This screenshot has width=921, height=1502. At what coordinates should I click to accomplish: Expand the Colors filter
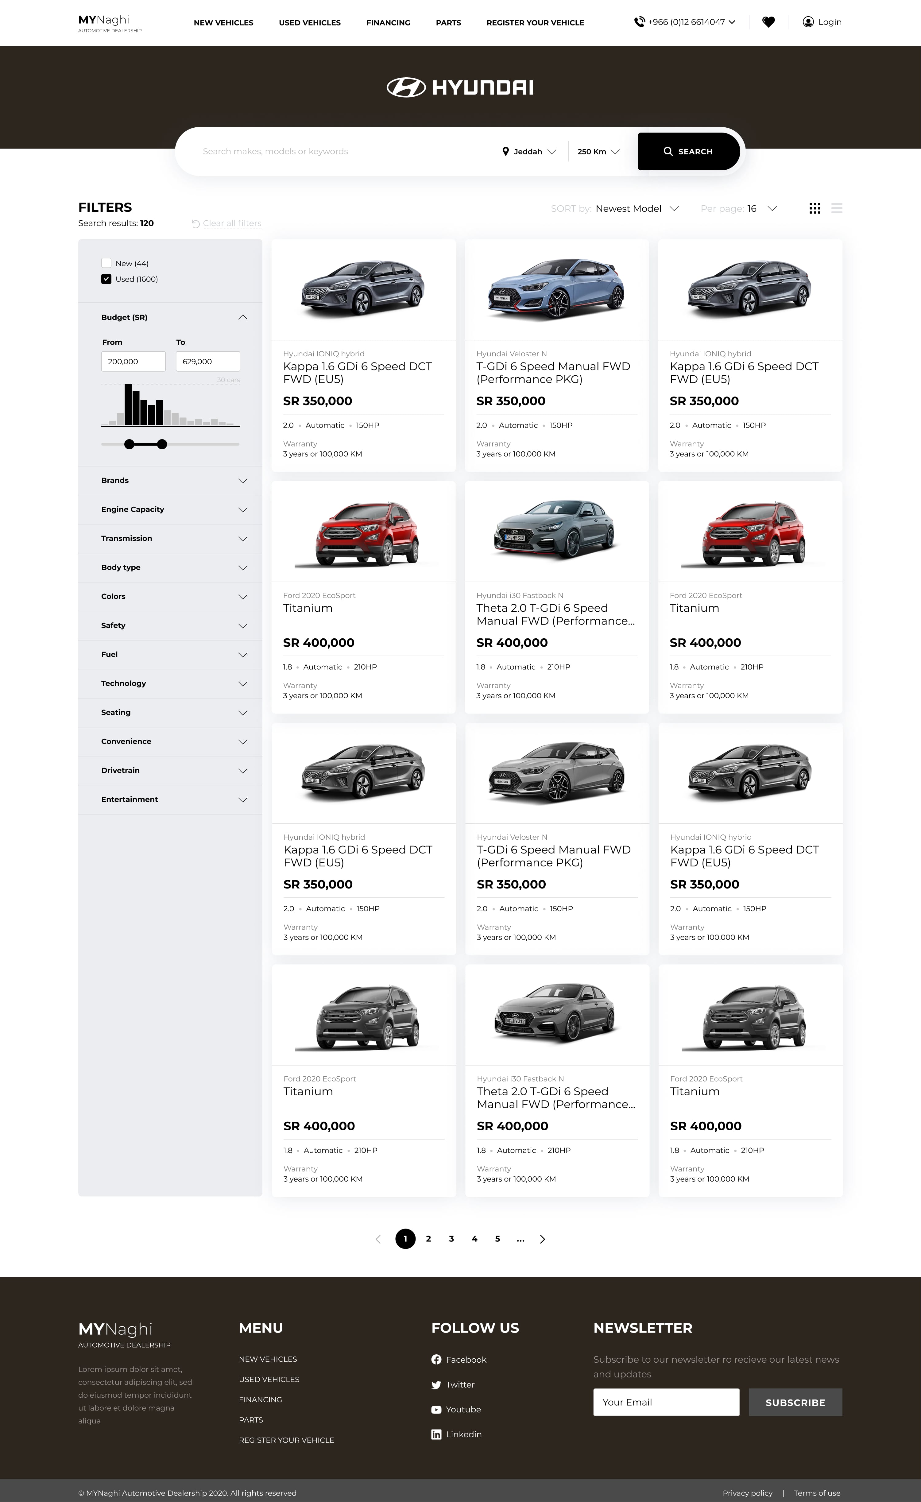pos(170,596)
